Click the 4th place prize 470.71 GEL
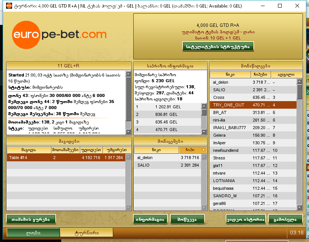 pyautogui.click(x=168, y=130)
